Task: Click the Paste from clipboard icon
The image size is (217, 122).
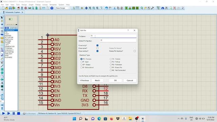Action: pos(122,8)
